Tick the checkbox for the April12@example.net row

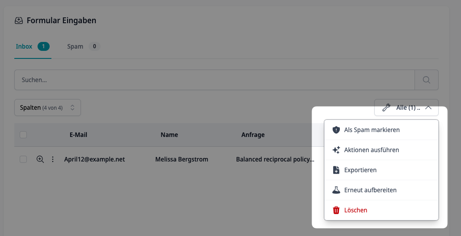pyautogui.click(x=23, y=159)
